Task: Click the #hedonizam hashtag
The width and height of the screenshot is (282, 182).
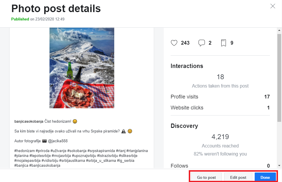Action: 24,151
